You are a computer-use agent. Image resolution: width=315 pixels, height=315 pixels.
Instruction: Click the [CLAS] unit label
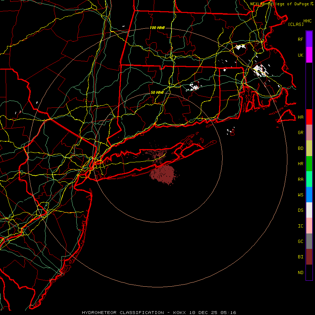[296, 24]
